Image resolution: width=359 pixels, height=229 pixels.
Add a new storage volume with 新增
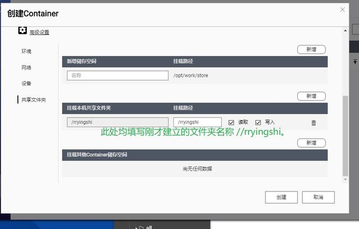click(x=311, y=49)
